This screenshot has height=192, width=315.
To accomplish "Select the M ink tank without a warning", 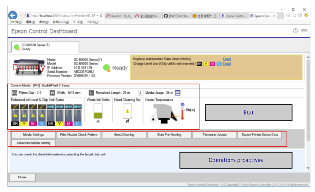I will tap(68, 115).
